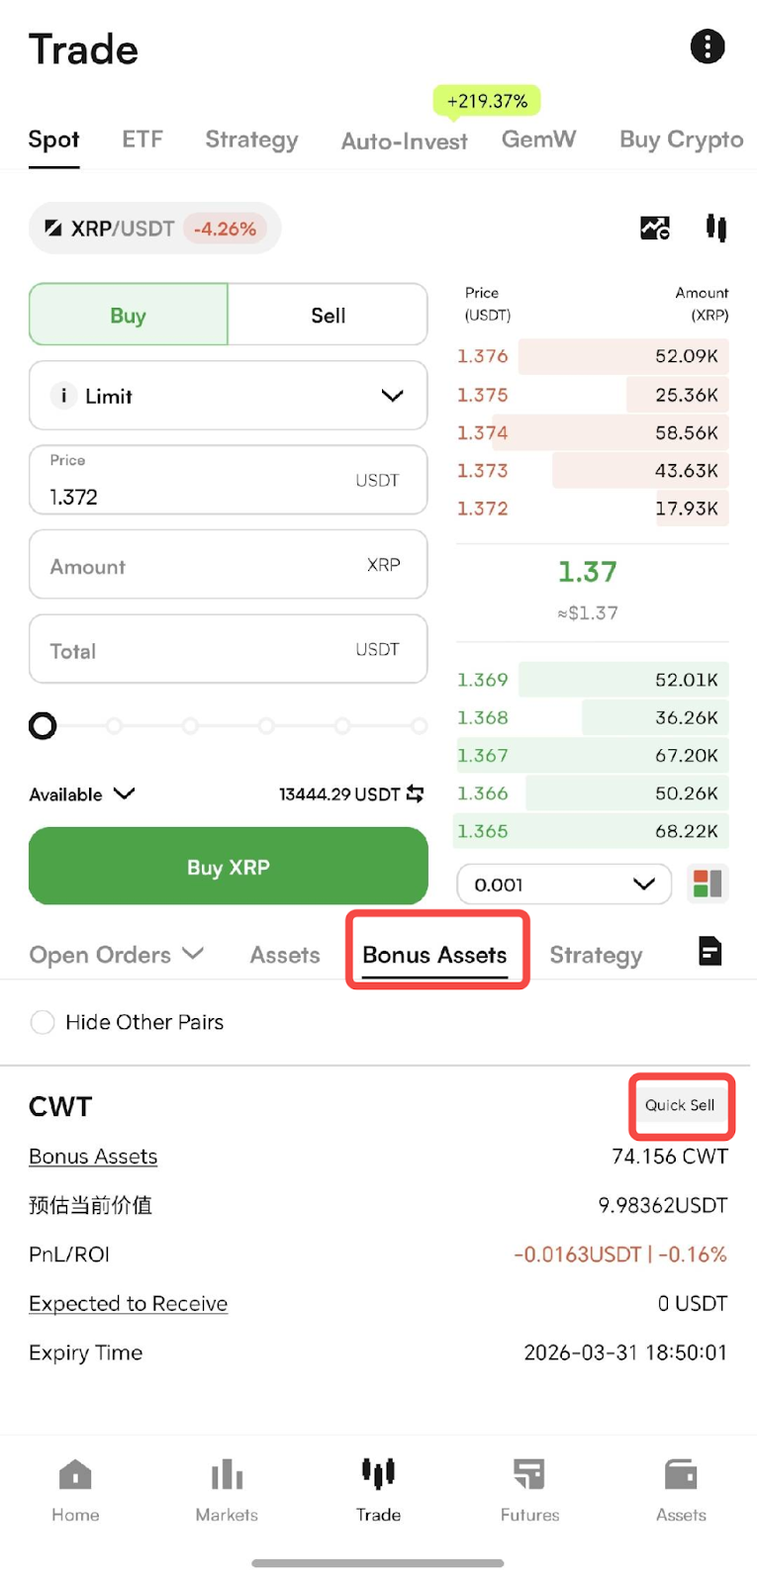Change the order book layout icon
This screenshot has width=757, height=1583.
click(708, 884)
